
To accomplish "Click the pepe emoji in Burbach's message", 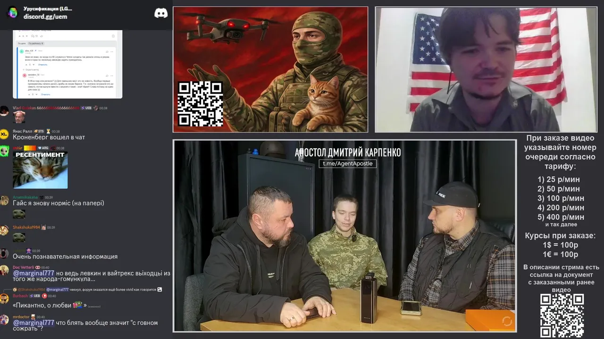I will [x=78, y=305].
